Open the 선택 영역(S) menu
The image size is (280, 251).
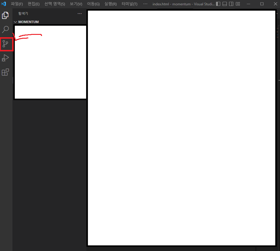[55, 4]
